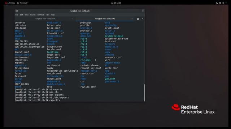Click the 'GREP_COLORS' entry
Viewport: 231px width, 129px height.
coord(22,84)
